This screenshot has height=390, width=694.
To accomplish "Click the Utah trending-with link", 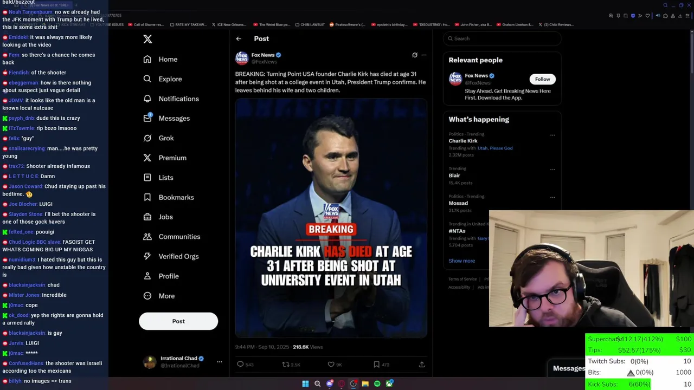I will [483, 148].
